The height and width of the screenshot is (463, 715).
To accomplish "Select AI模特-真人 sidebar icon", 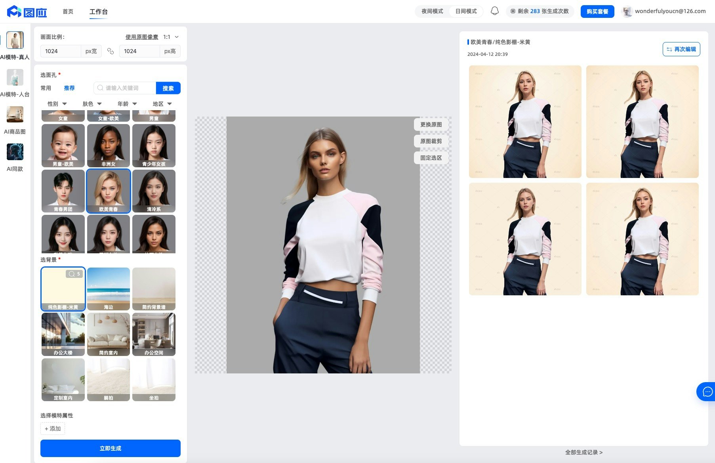I will (x=15, y=40).
